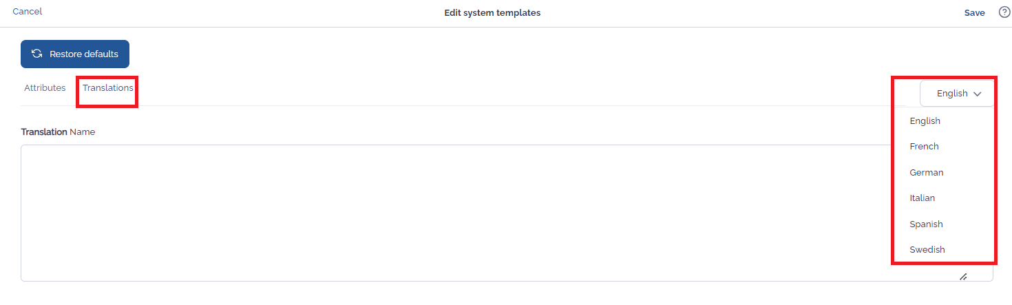
Task: Save the system template changes
Action: 974,12
